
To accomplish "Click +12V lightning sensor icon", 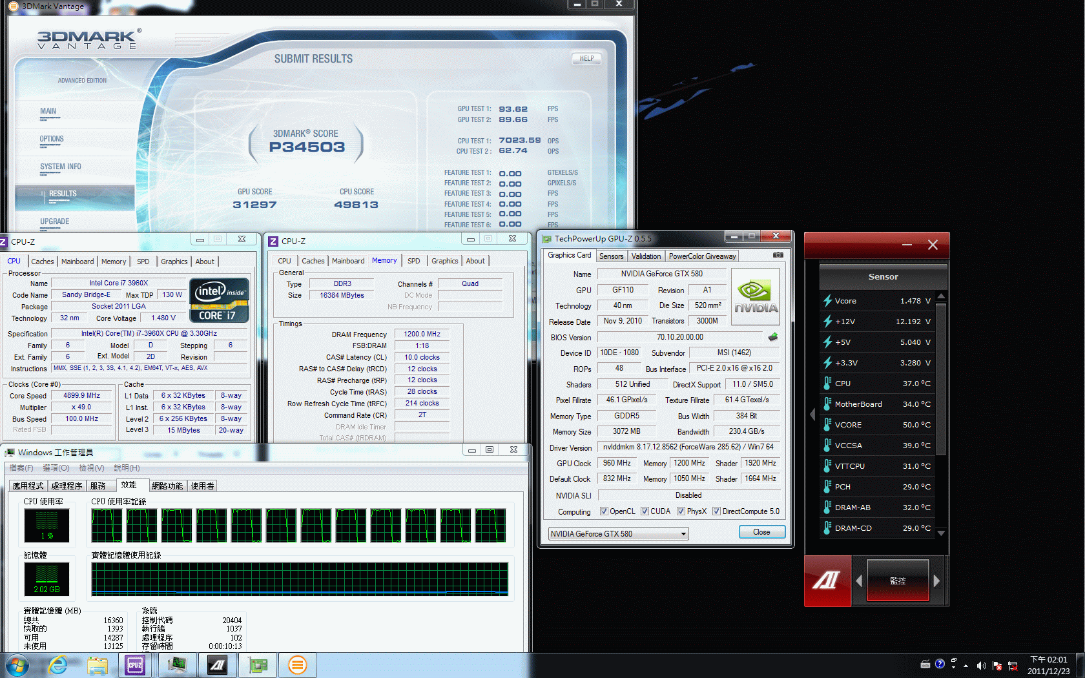I will click(x=827, y=321).
